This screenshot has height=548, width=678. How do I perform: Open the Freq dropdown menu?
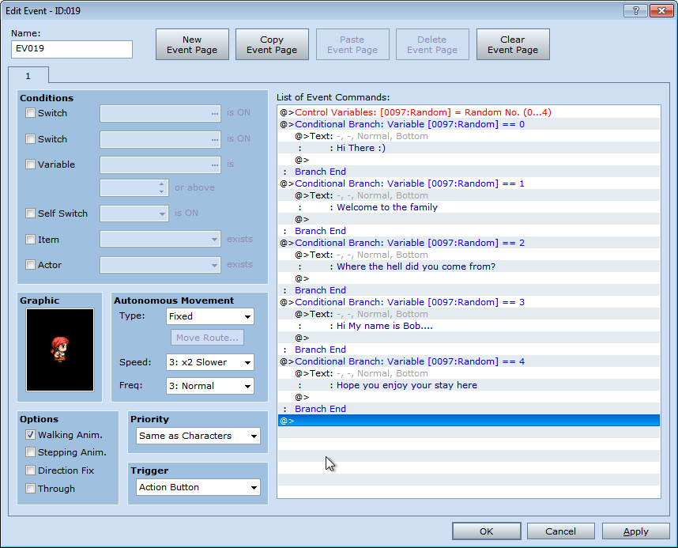[209, 386]
